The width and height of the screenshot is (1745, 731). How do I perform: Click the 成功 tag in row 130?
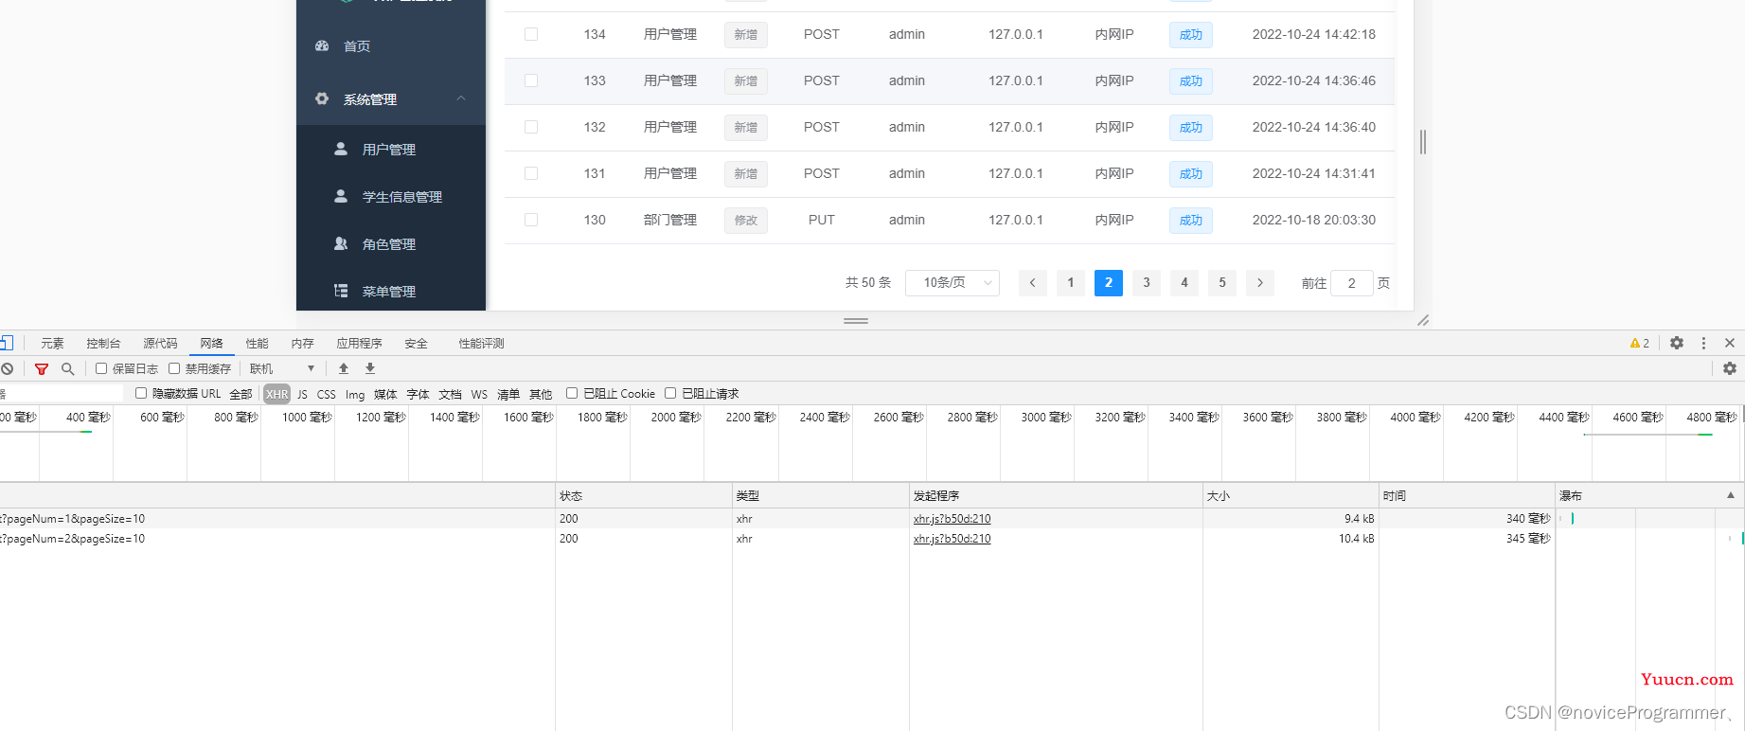point(1191,221)
